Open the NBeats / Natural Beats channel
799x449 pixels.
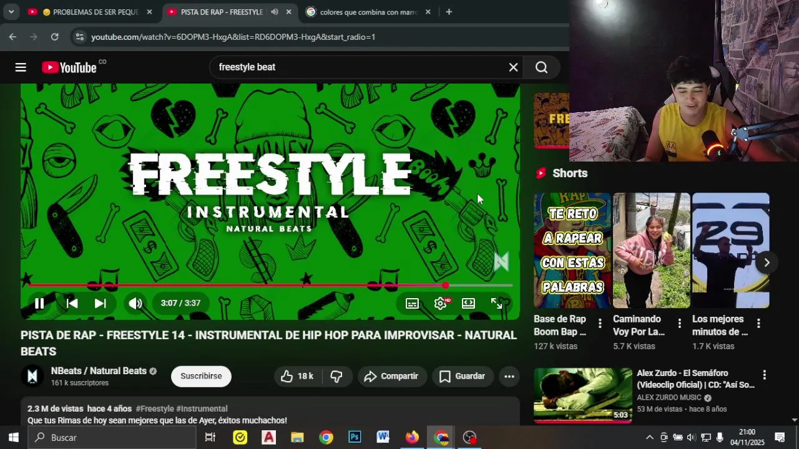pos(99,371)
